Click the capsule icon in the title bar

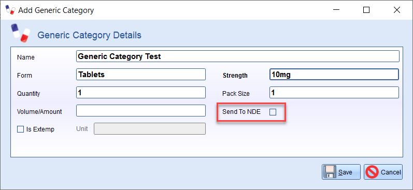pos(10,10)
